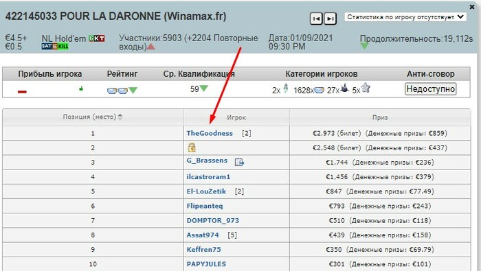
Task: Click the BKT bounty knockout badge
Action: click(x=97, y=38)
